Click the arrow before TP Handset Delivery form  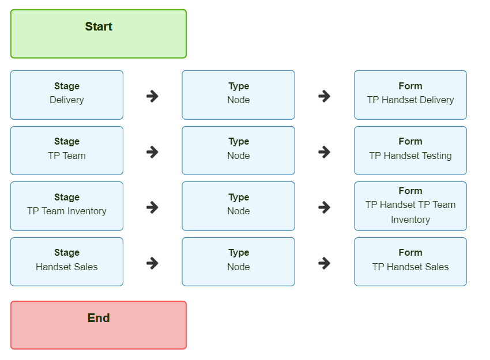(325, 96)
